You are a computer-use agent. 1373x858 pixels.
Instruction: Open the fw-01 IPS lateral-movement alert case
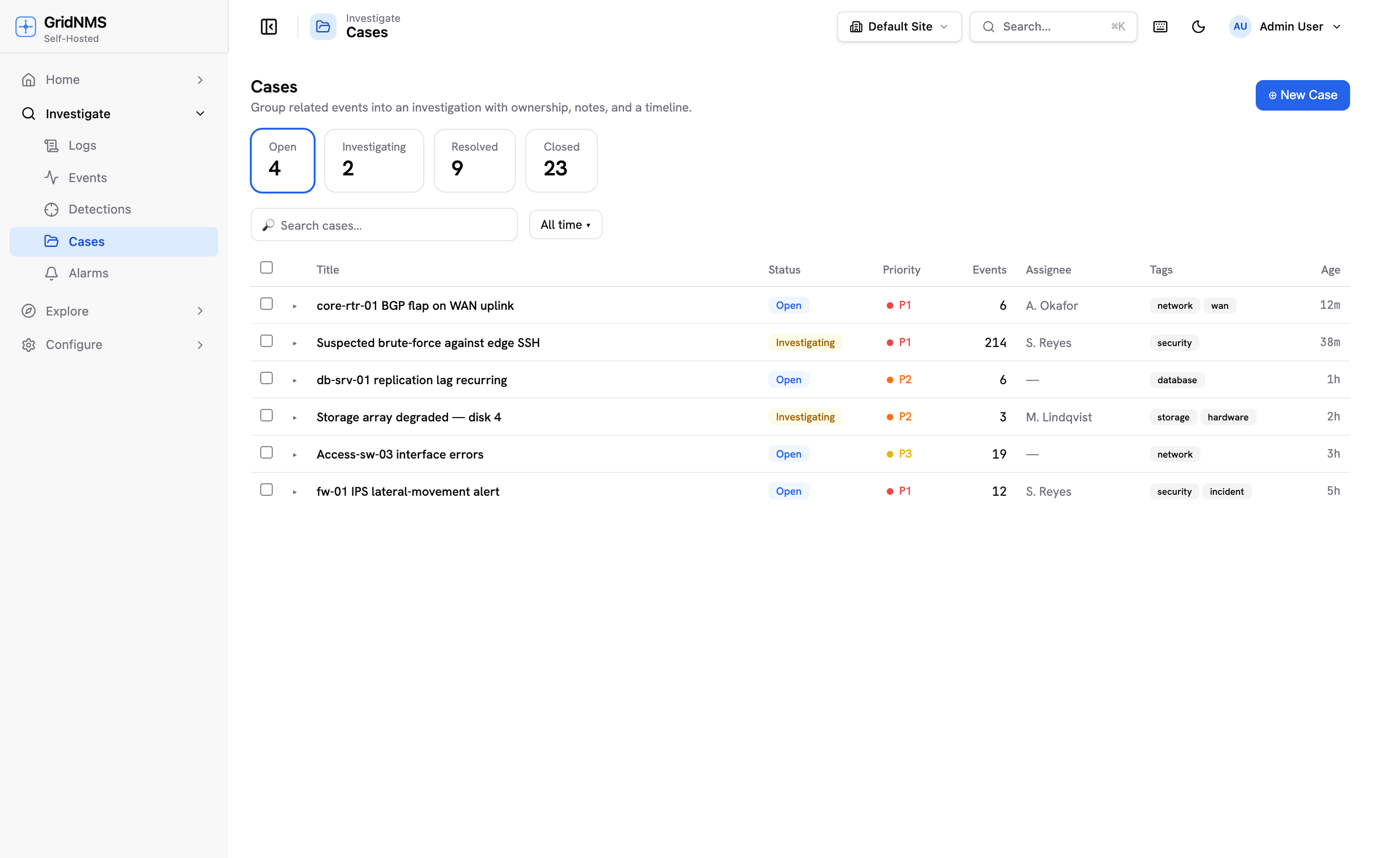[408, 491]
